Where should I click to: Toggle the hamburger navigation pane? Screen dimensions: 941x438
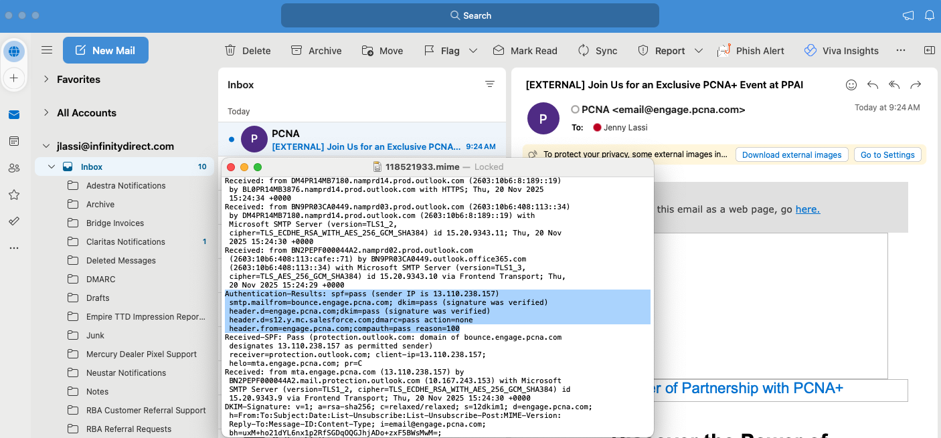pos(47,50)
